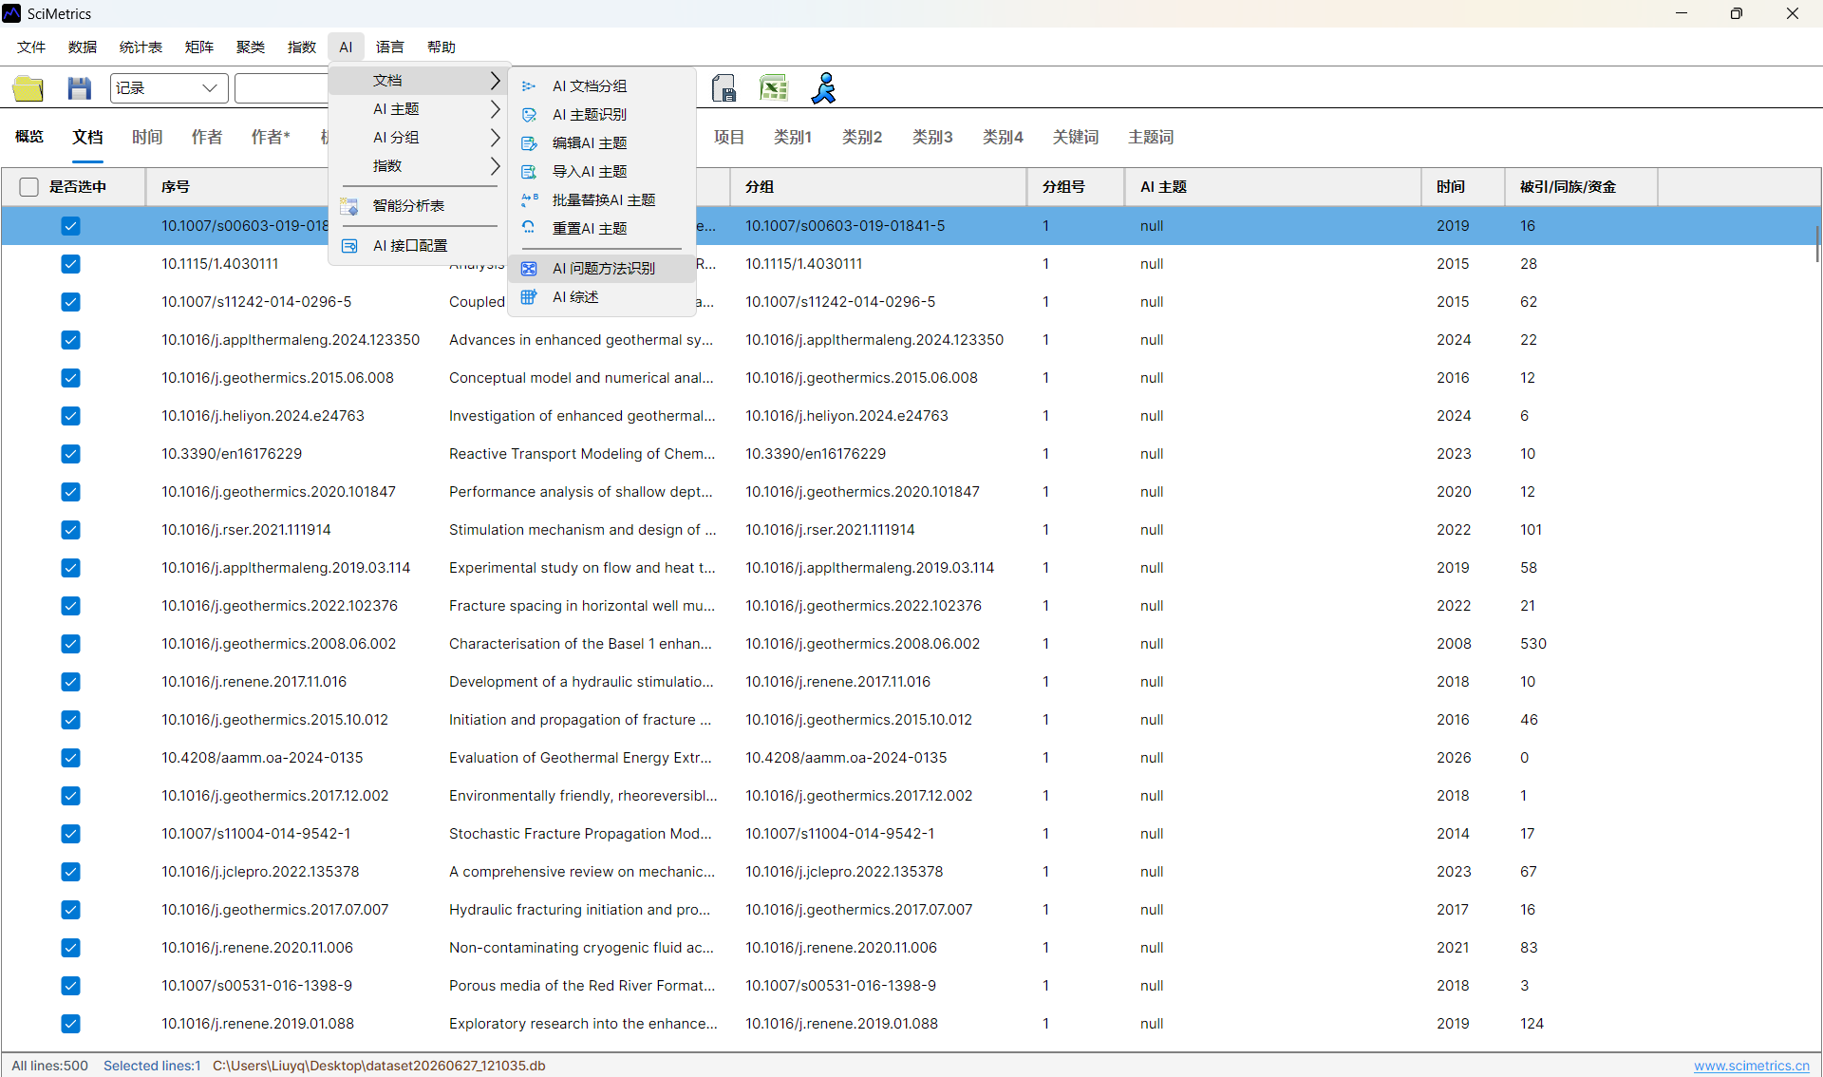Click 'Selected lines:1' in status bar
Screen dimensions: 1823x1077
pos(152,1066)
